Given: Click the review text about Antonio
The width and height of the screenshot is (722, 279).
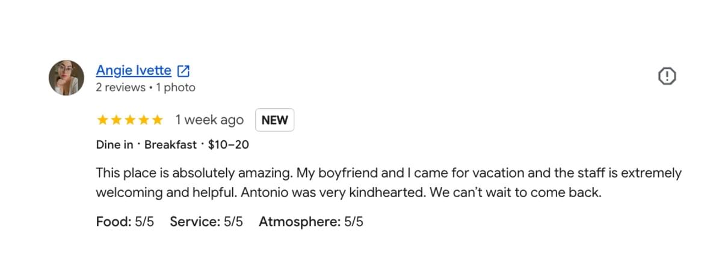Looking at the screenshot, I should tap(389, 183).
